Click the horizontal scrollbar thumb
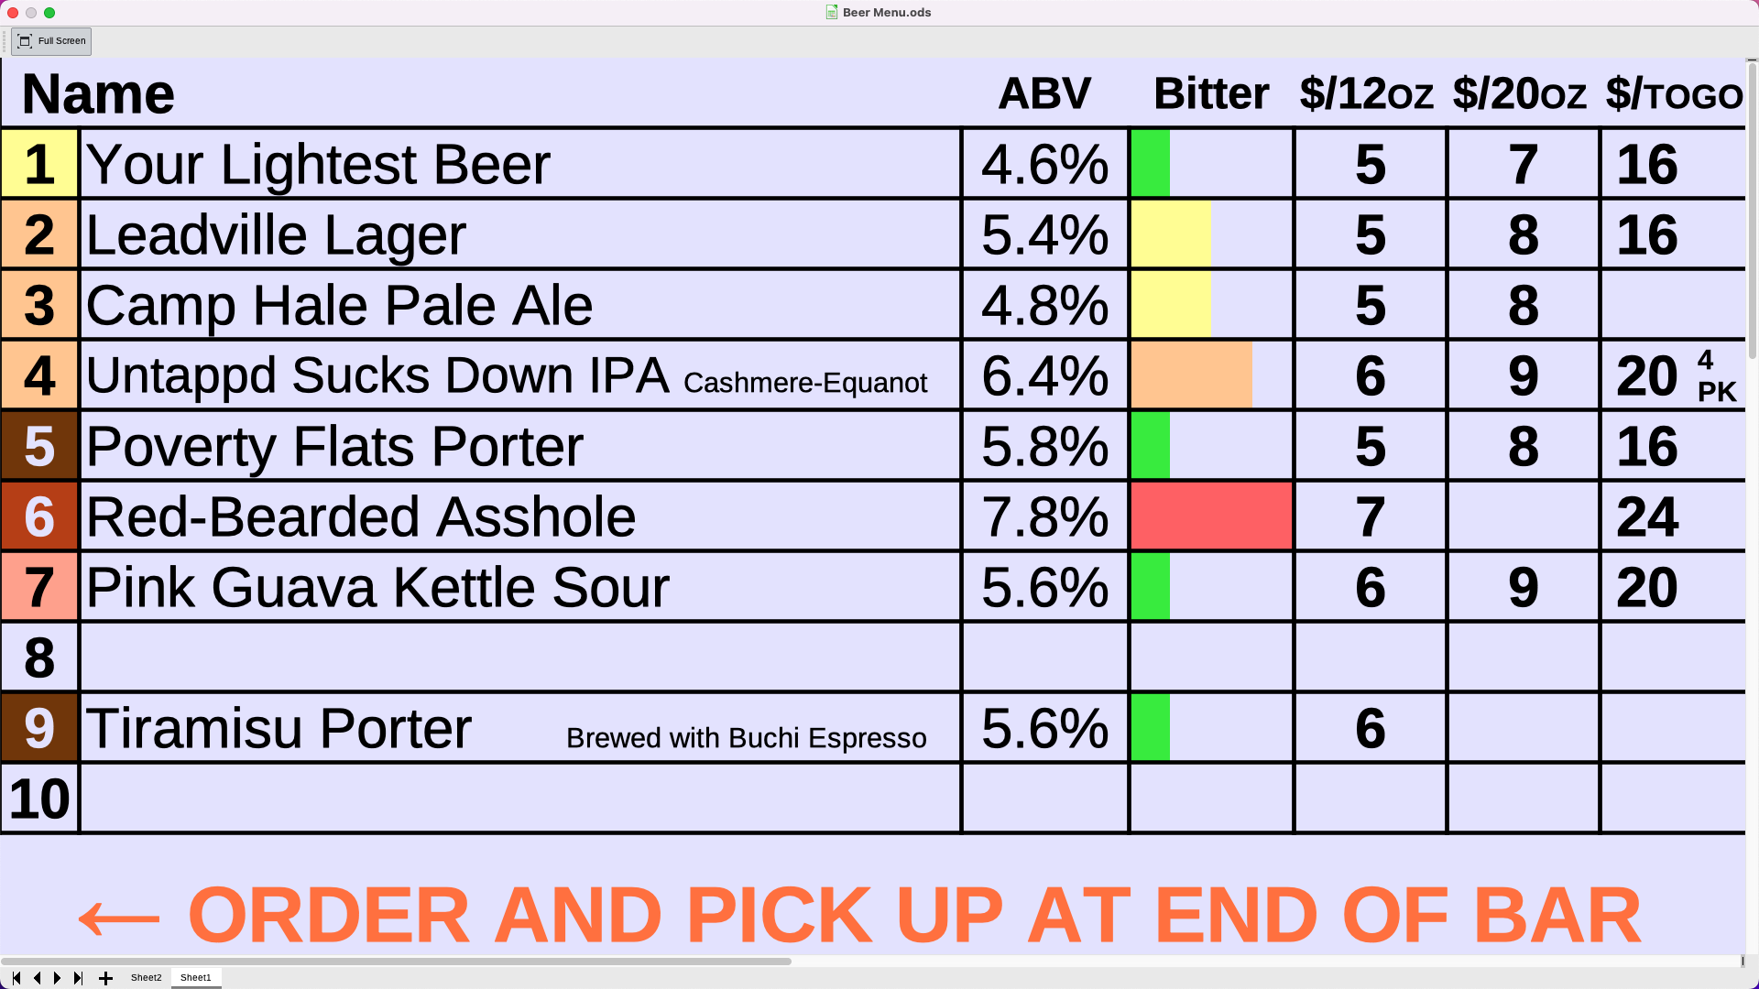The height and width of the screenshot is (989, 1759). click(396, 962)
